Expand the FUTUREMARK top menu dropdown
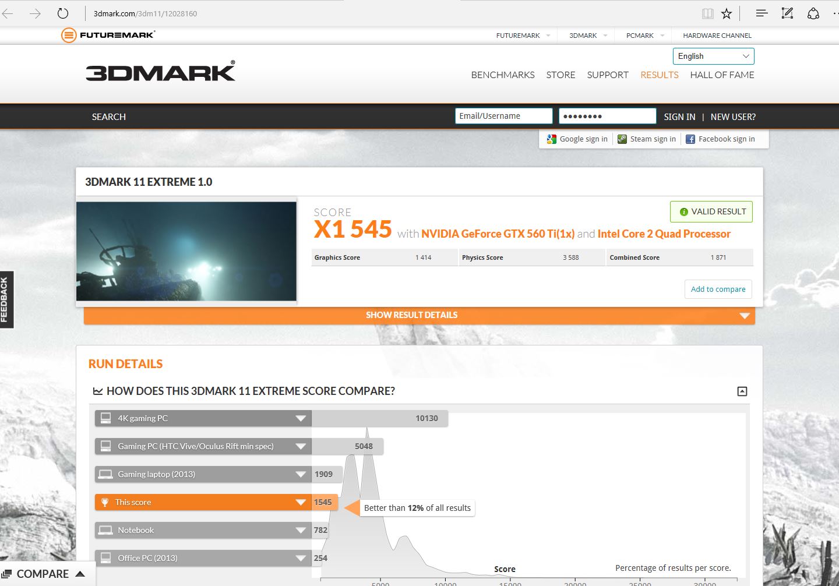Viewport: 839px width, 586px height. 548,36
